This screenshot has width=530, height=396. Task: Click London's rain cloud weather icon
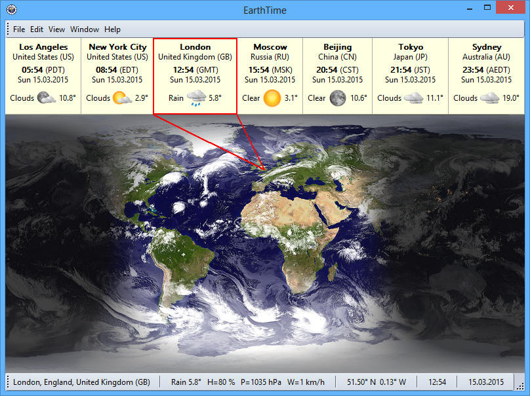click(x=196, y=98)
